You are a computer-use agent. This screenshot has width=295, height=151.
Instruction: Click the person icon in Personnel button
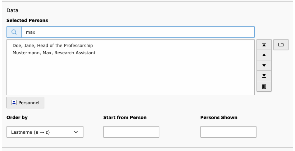pyautogui.click(x=14, y=102)
